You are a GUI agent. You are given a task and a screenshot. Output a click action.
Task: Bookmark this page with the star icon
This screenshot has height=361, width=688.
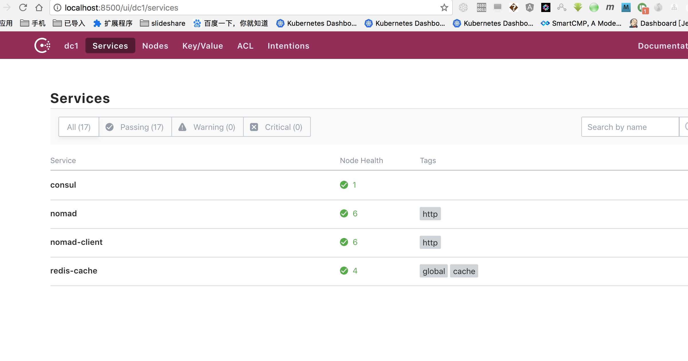tap(444, 7)
